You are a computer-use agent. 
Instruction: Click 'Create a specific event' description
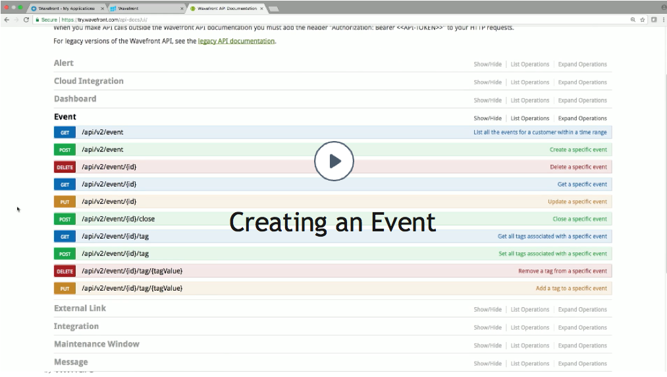coord(578,150)
